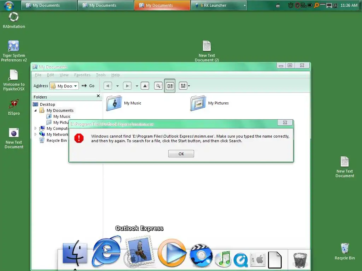Switch to first My Documents taskbar button
This screenshot has height=271, width=362.
point(49,5)
